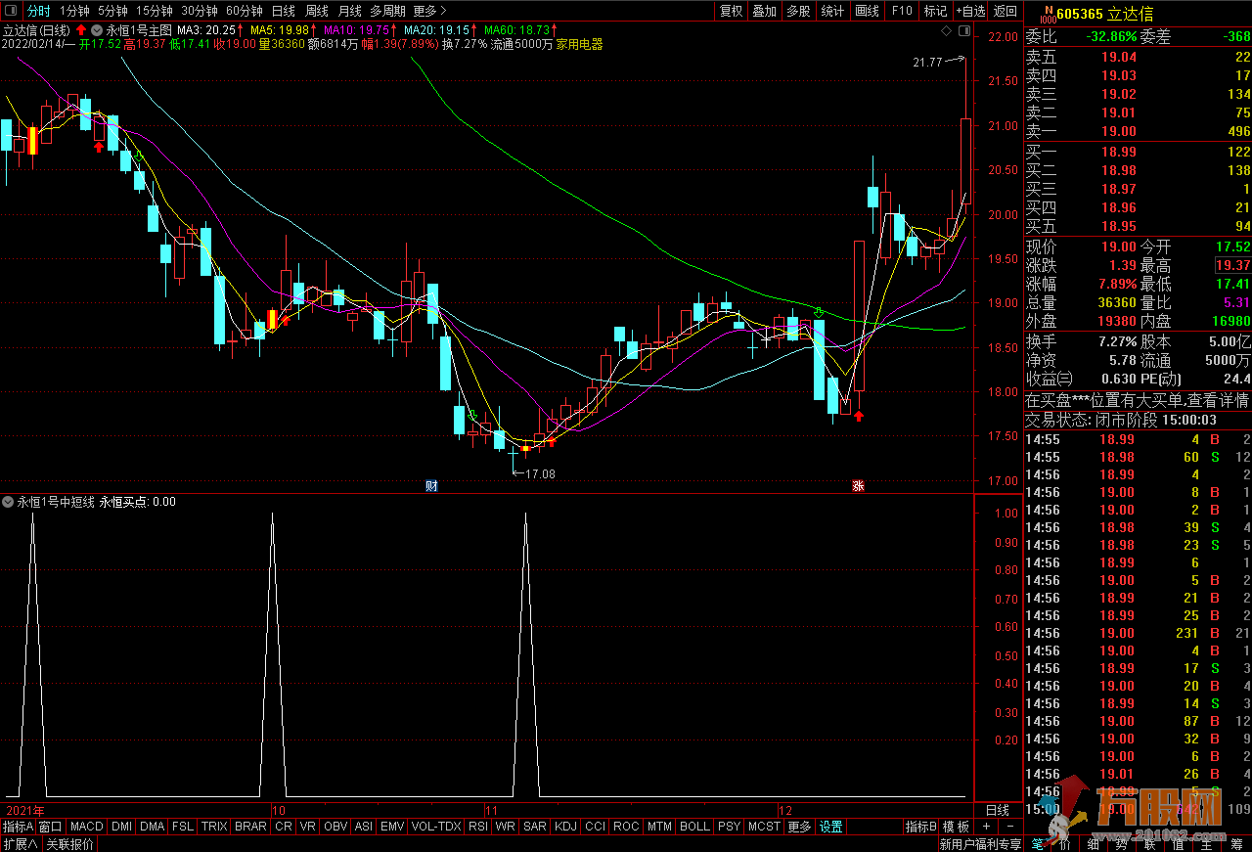Click the 叠加 overlay button
The width and height of the screenshot is (1252, 852).
[x=764, y=11]
